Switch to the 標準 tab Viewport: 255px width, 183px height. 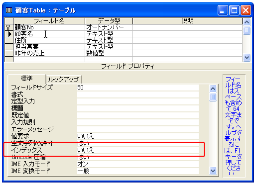[26, 79]
